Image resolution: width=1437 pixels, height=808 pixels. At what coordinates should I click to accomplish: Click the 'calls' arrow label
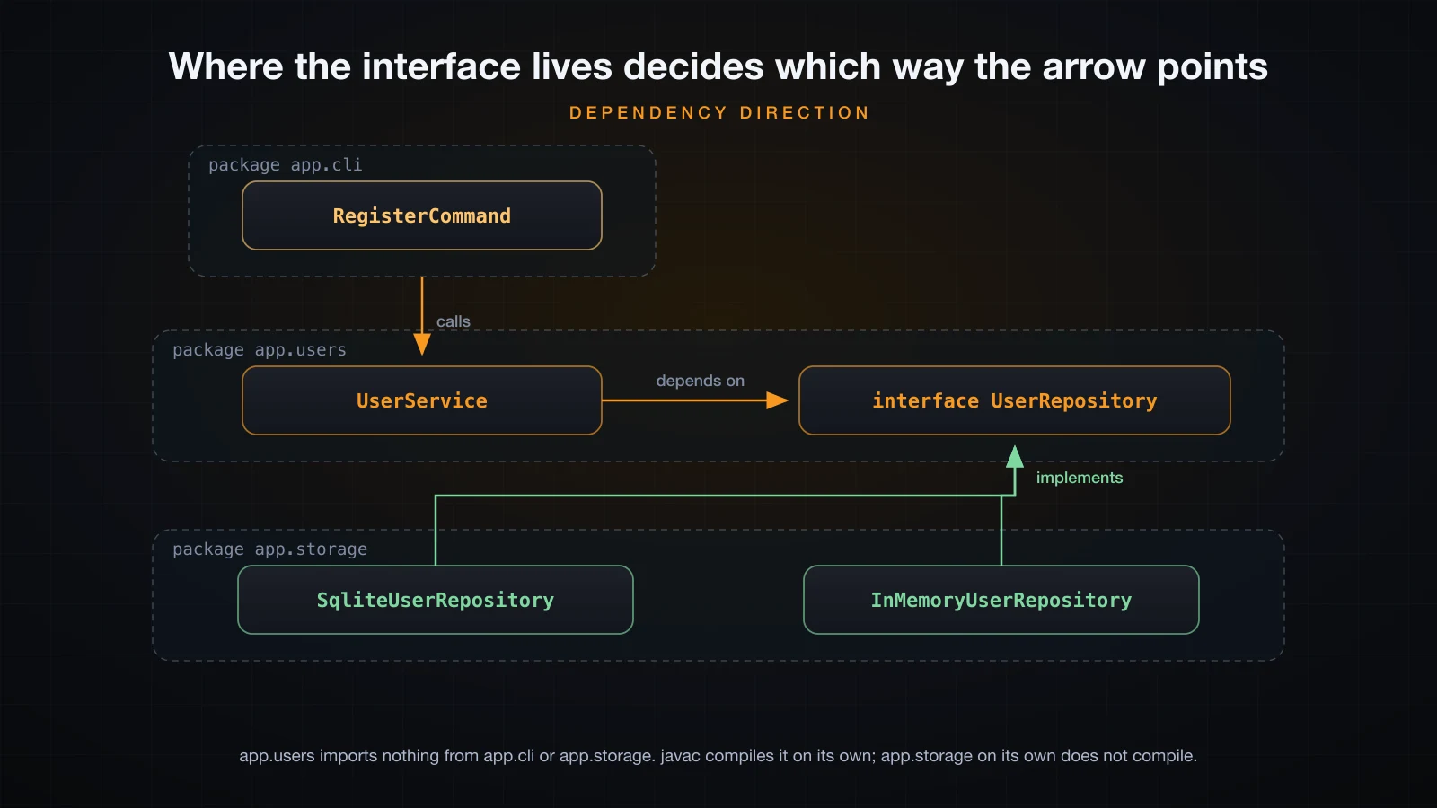tap(454, 321)
